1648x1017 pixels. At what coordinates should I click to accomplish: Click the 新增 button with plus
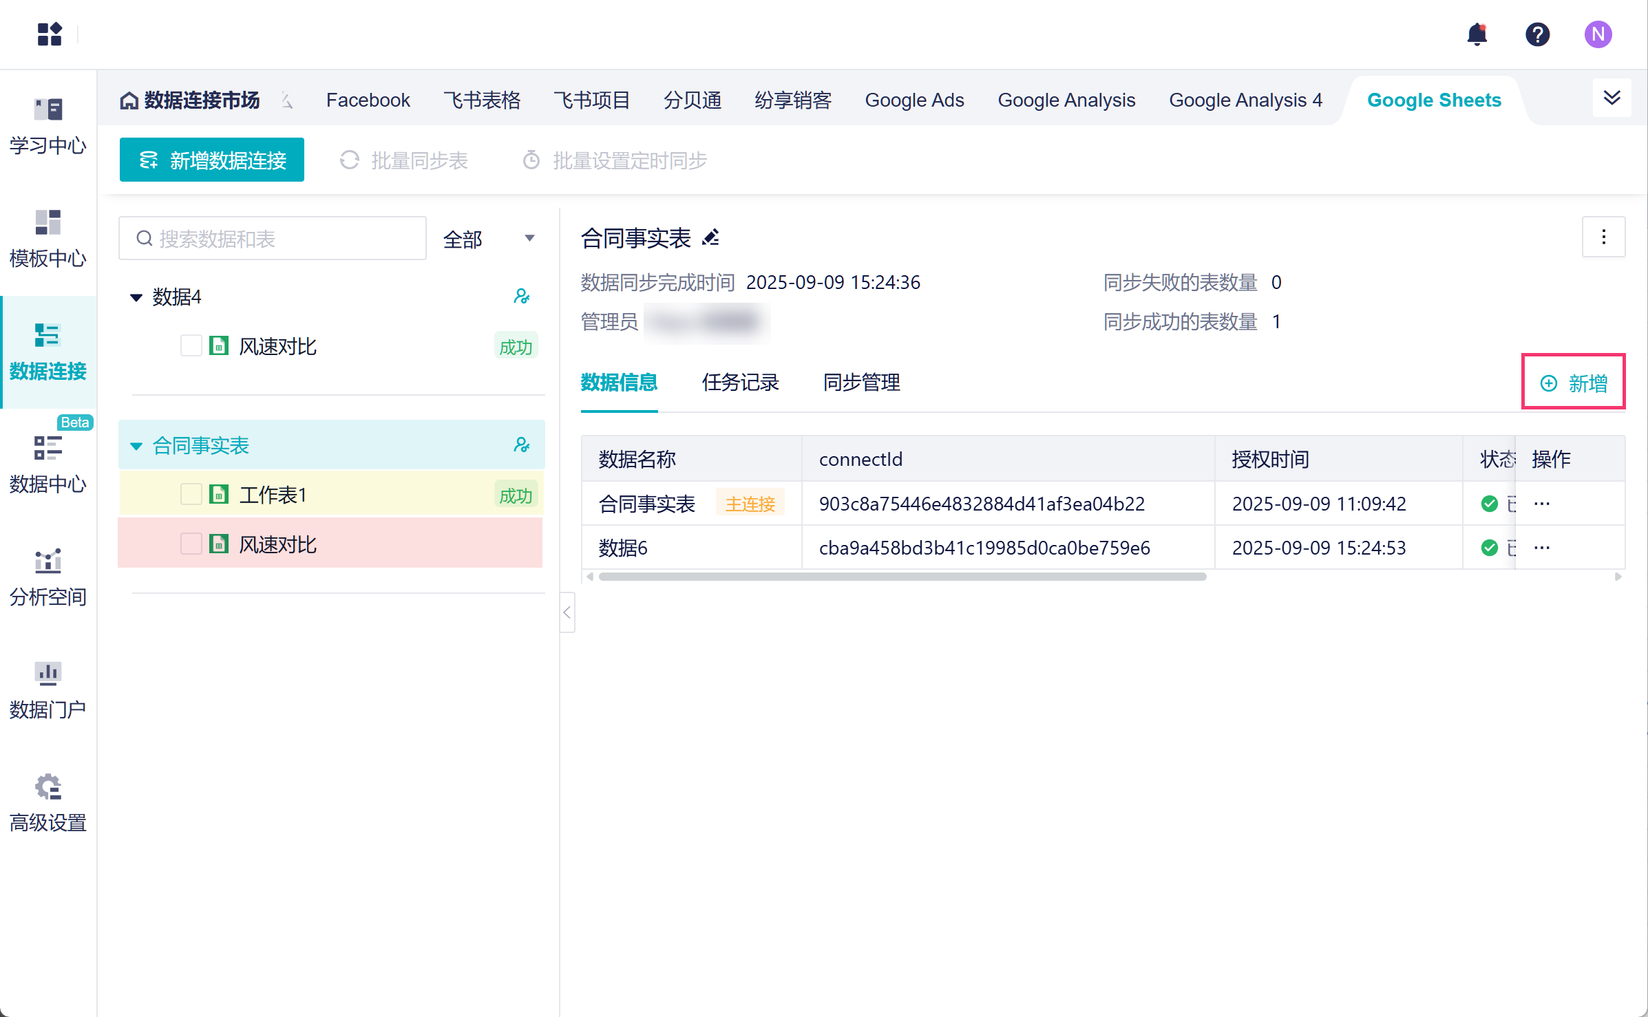pyautogui.click(x=1574, y=383)
